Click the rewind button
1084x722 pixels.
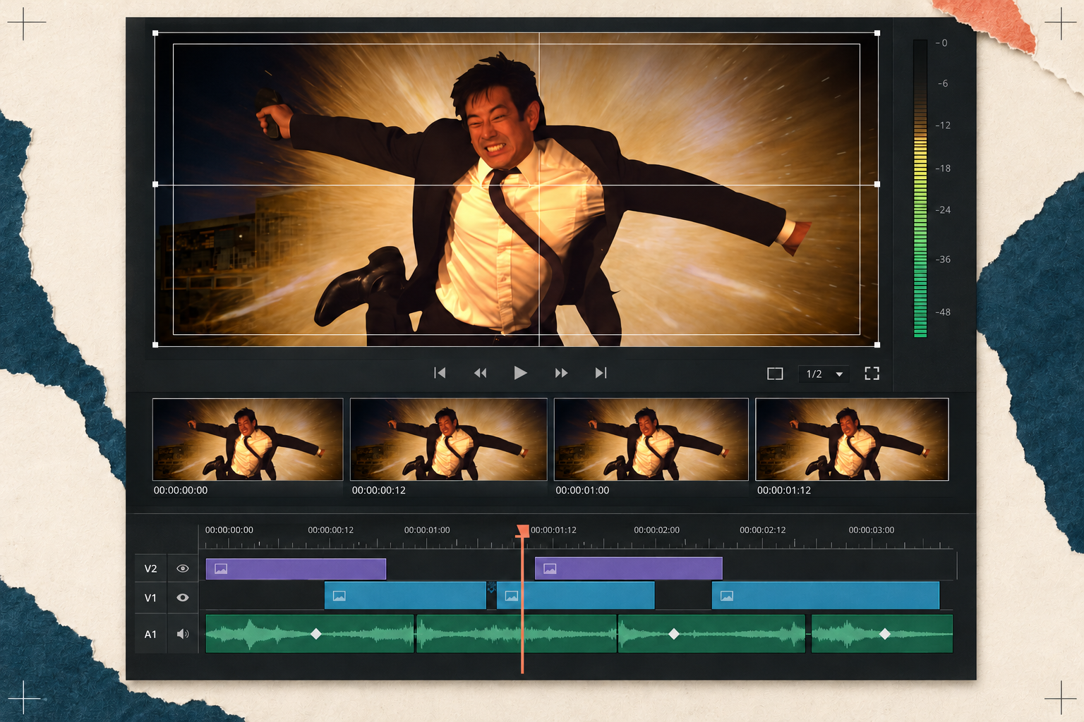tap(480, 373)
